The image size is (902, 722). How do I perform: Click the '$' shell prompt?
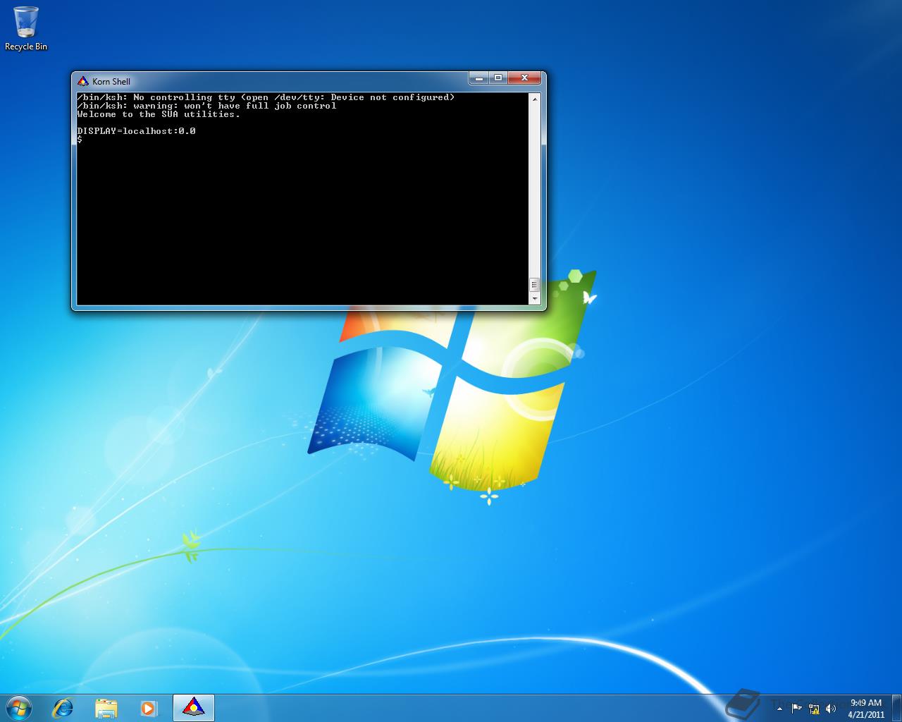coord(80,140)
